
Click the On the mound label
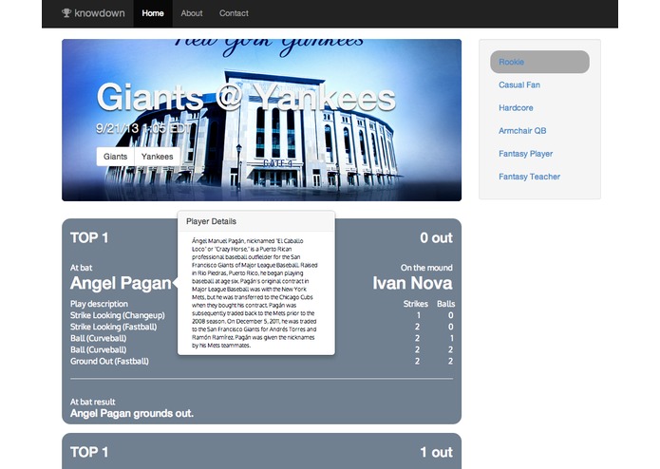(426, 268)
